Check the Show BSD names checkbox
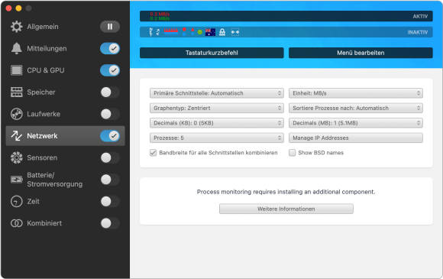Screen dimensions: 443x279 click(x=292, y=153)
